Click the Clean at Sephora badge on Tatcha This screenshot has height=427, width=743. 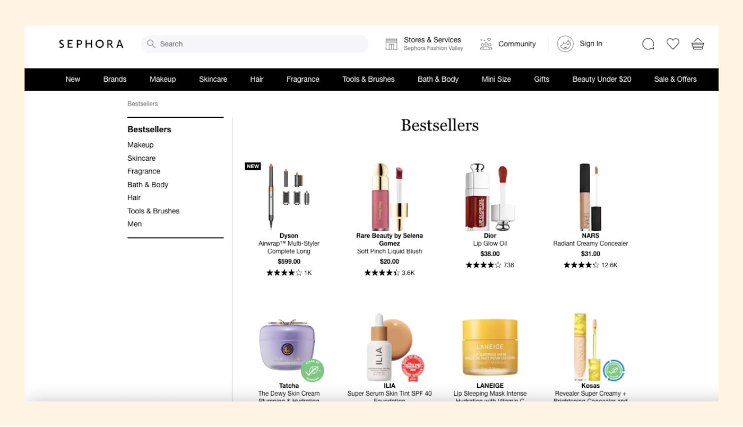(313, 370)
